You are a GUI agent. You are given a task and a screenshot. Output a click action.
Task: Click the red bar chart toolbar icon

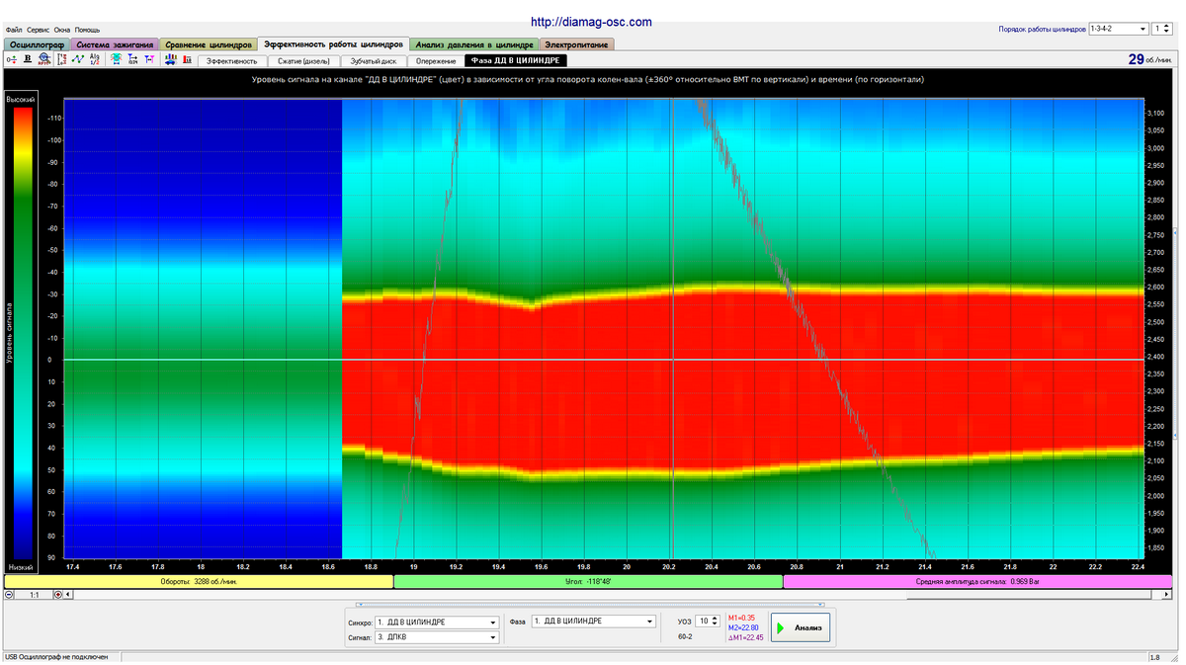tap(187, 59)
